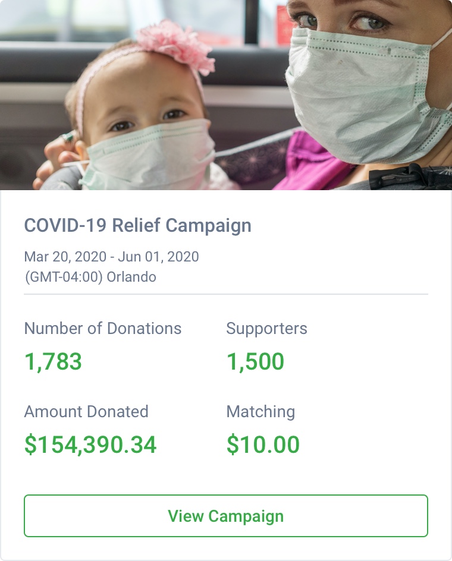Select the 1,783 donations count
This screenshot has width=452, height=561.
point(53,361)
